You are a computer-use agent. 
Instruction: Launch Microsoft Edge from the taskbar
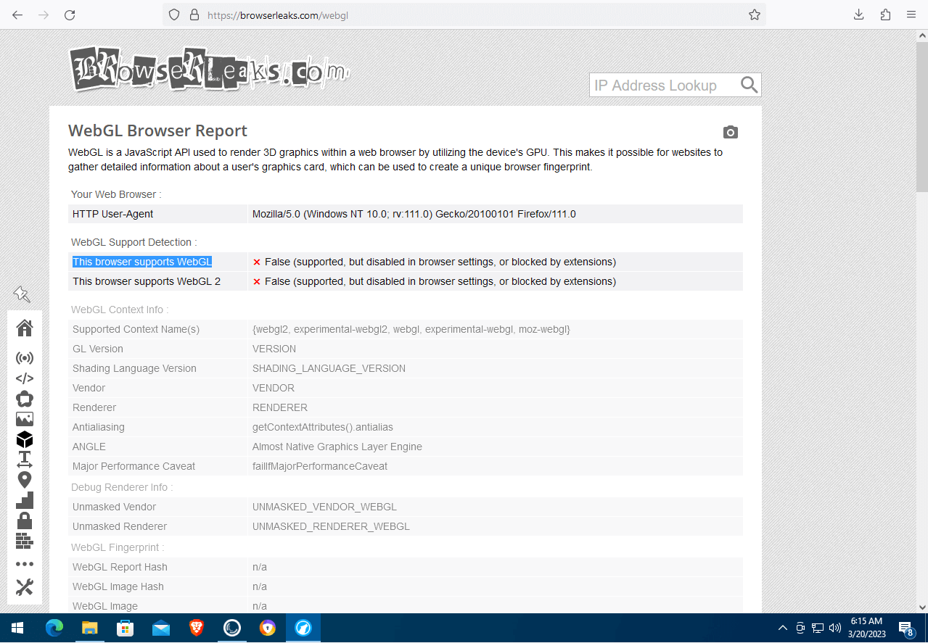pos(54,628)
